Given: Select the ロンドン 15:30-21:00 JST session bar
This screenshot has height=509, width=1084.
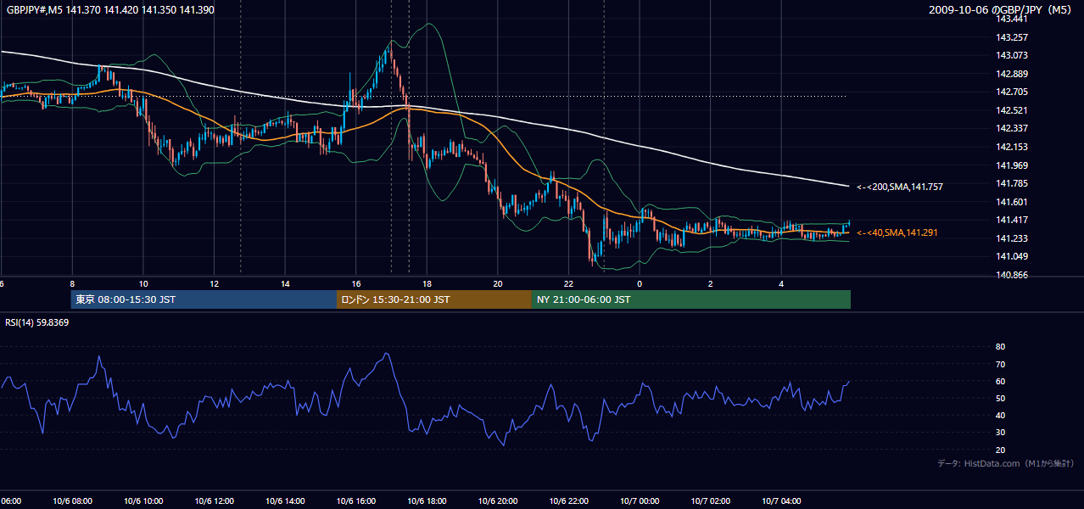Looking at the screenshot, I should pos(434,299).
